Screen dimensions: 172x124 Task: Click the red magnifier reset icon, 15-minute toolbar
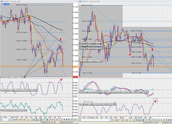pos(163,120)
